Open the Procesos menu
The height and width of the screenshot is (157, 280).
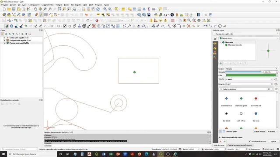click(98, 5)
